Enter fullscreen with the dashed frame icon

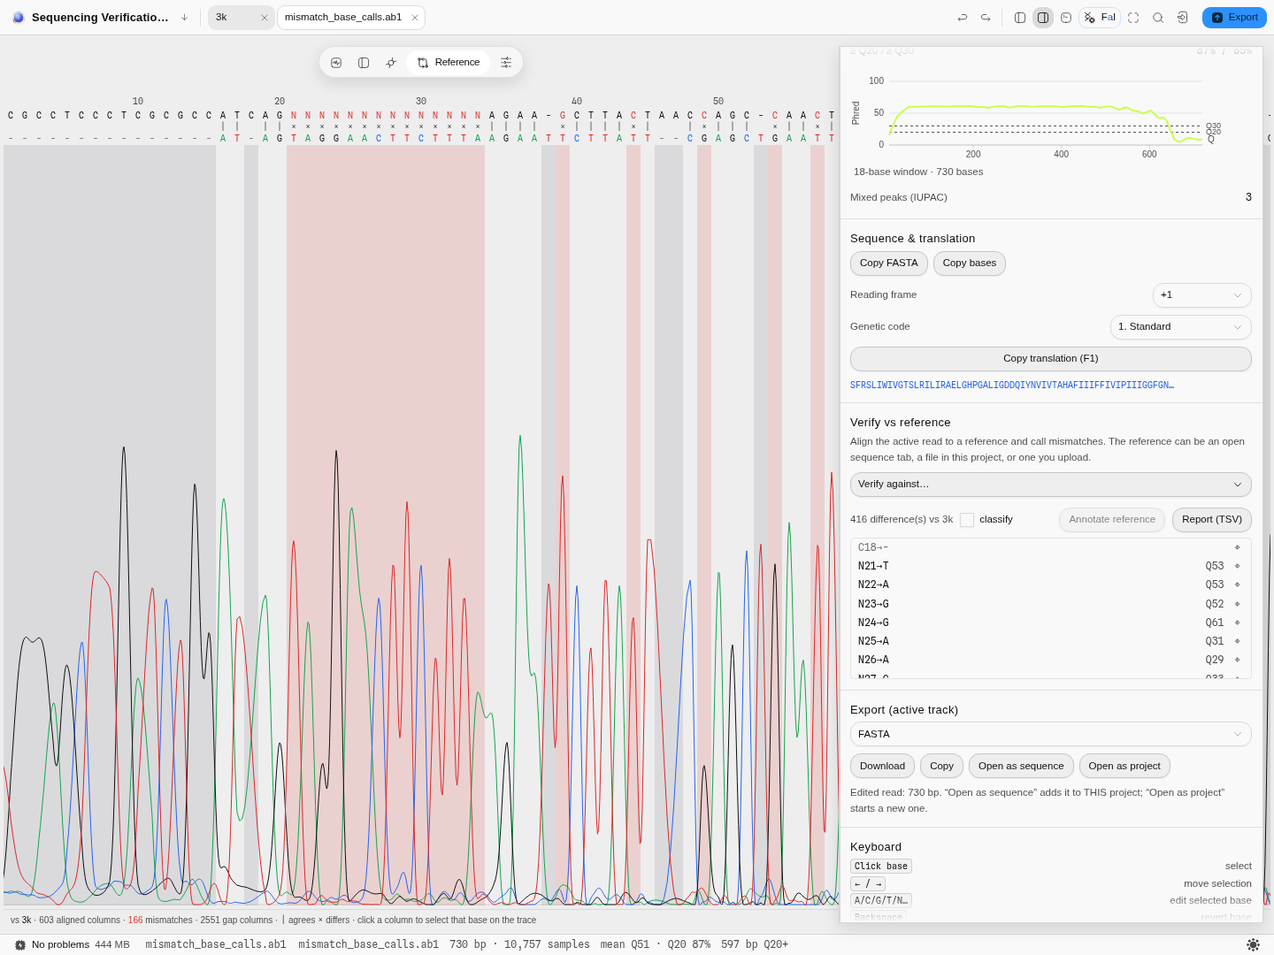(x=1133, y=18)
